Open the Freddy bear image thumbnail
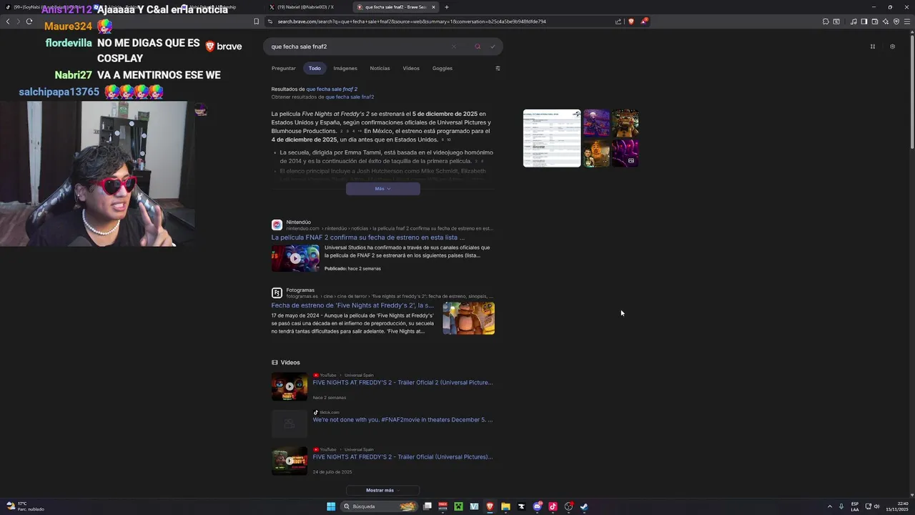The height and width of the screenshot is (515, 915). pyautogui.click(x=625, y=123)
